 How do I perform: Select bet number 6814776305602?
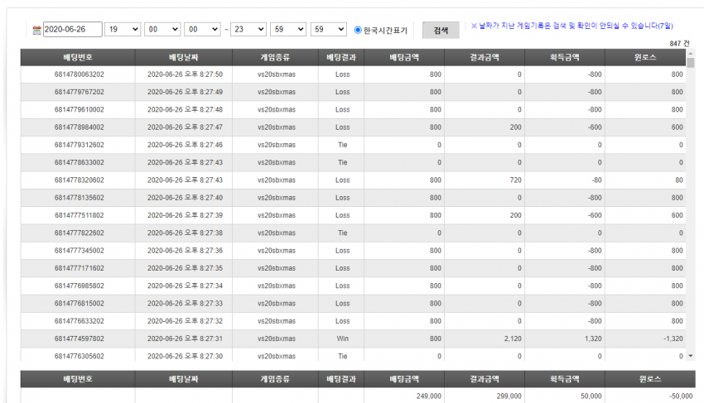click(x=79, y=357)
